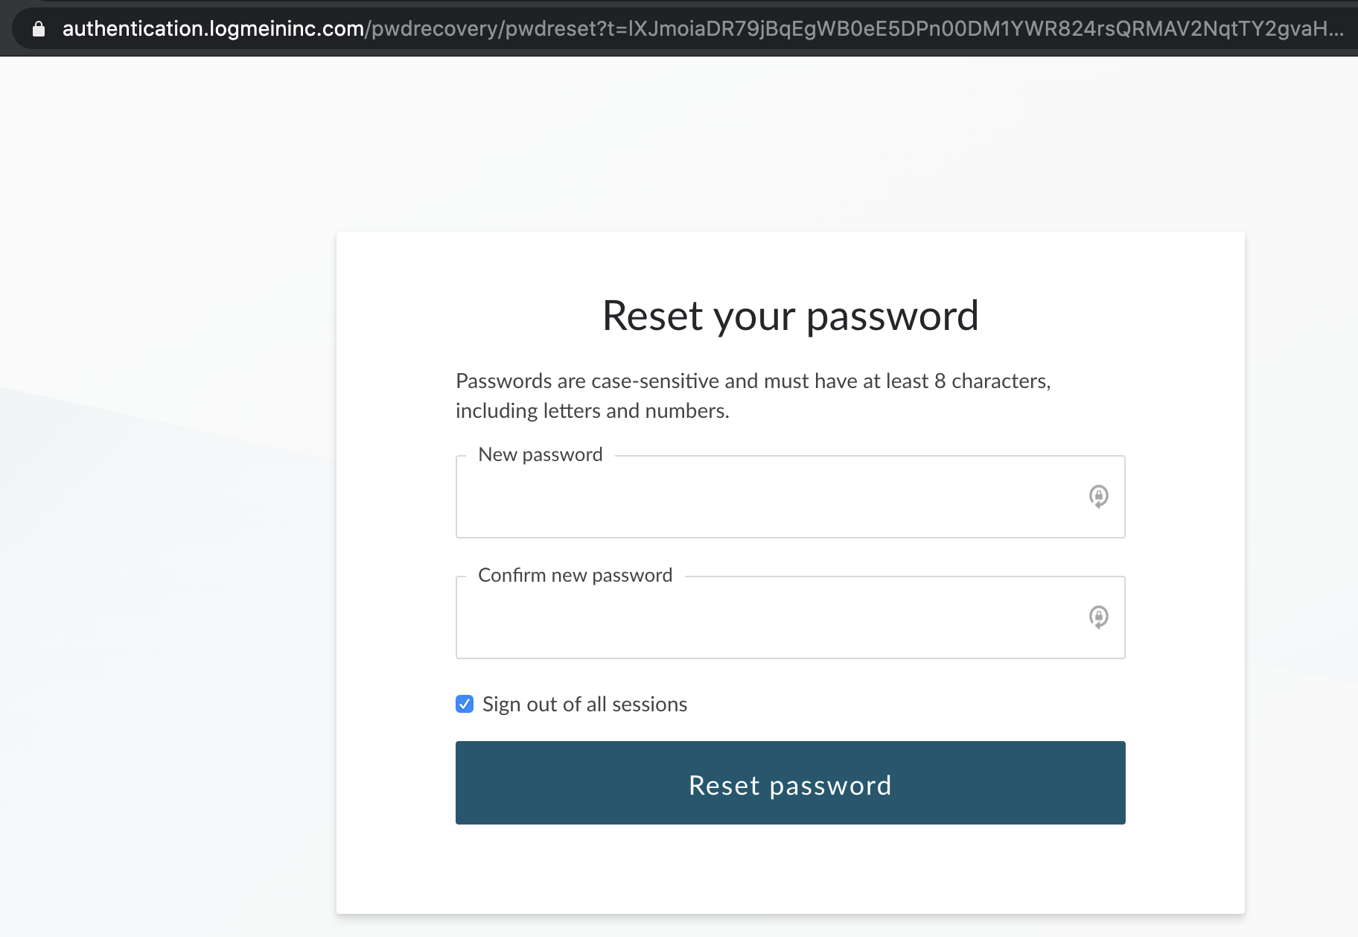Image resolution: width=1358 pixels, height=937 pixels.
Task: Click the password manager icon in Confirm new password field
Action: point(1098,617)
